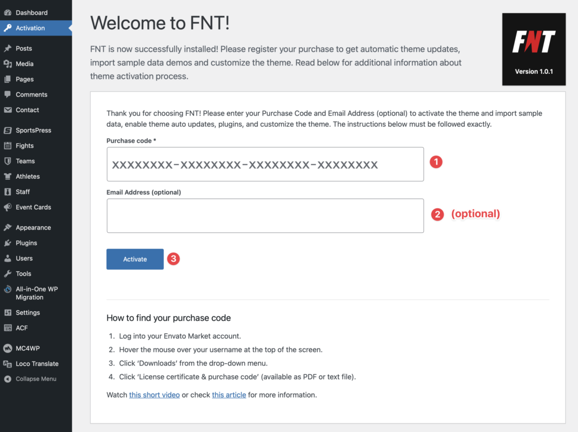Open the 'this short video' link

[x=154, y=395]
